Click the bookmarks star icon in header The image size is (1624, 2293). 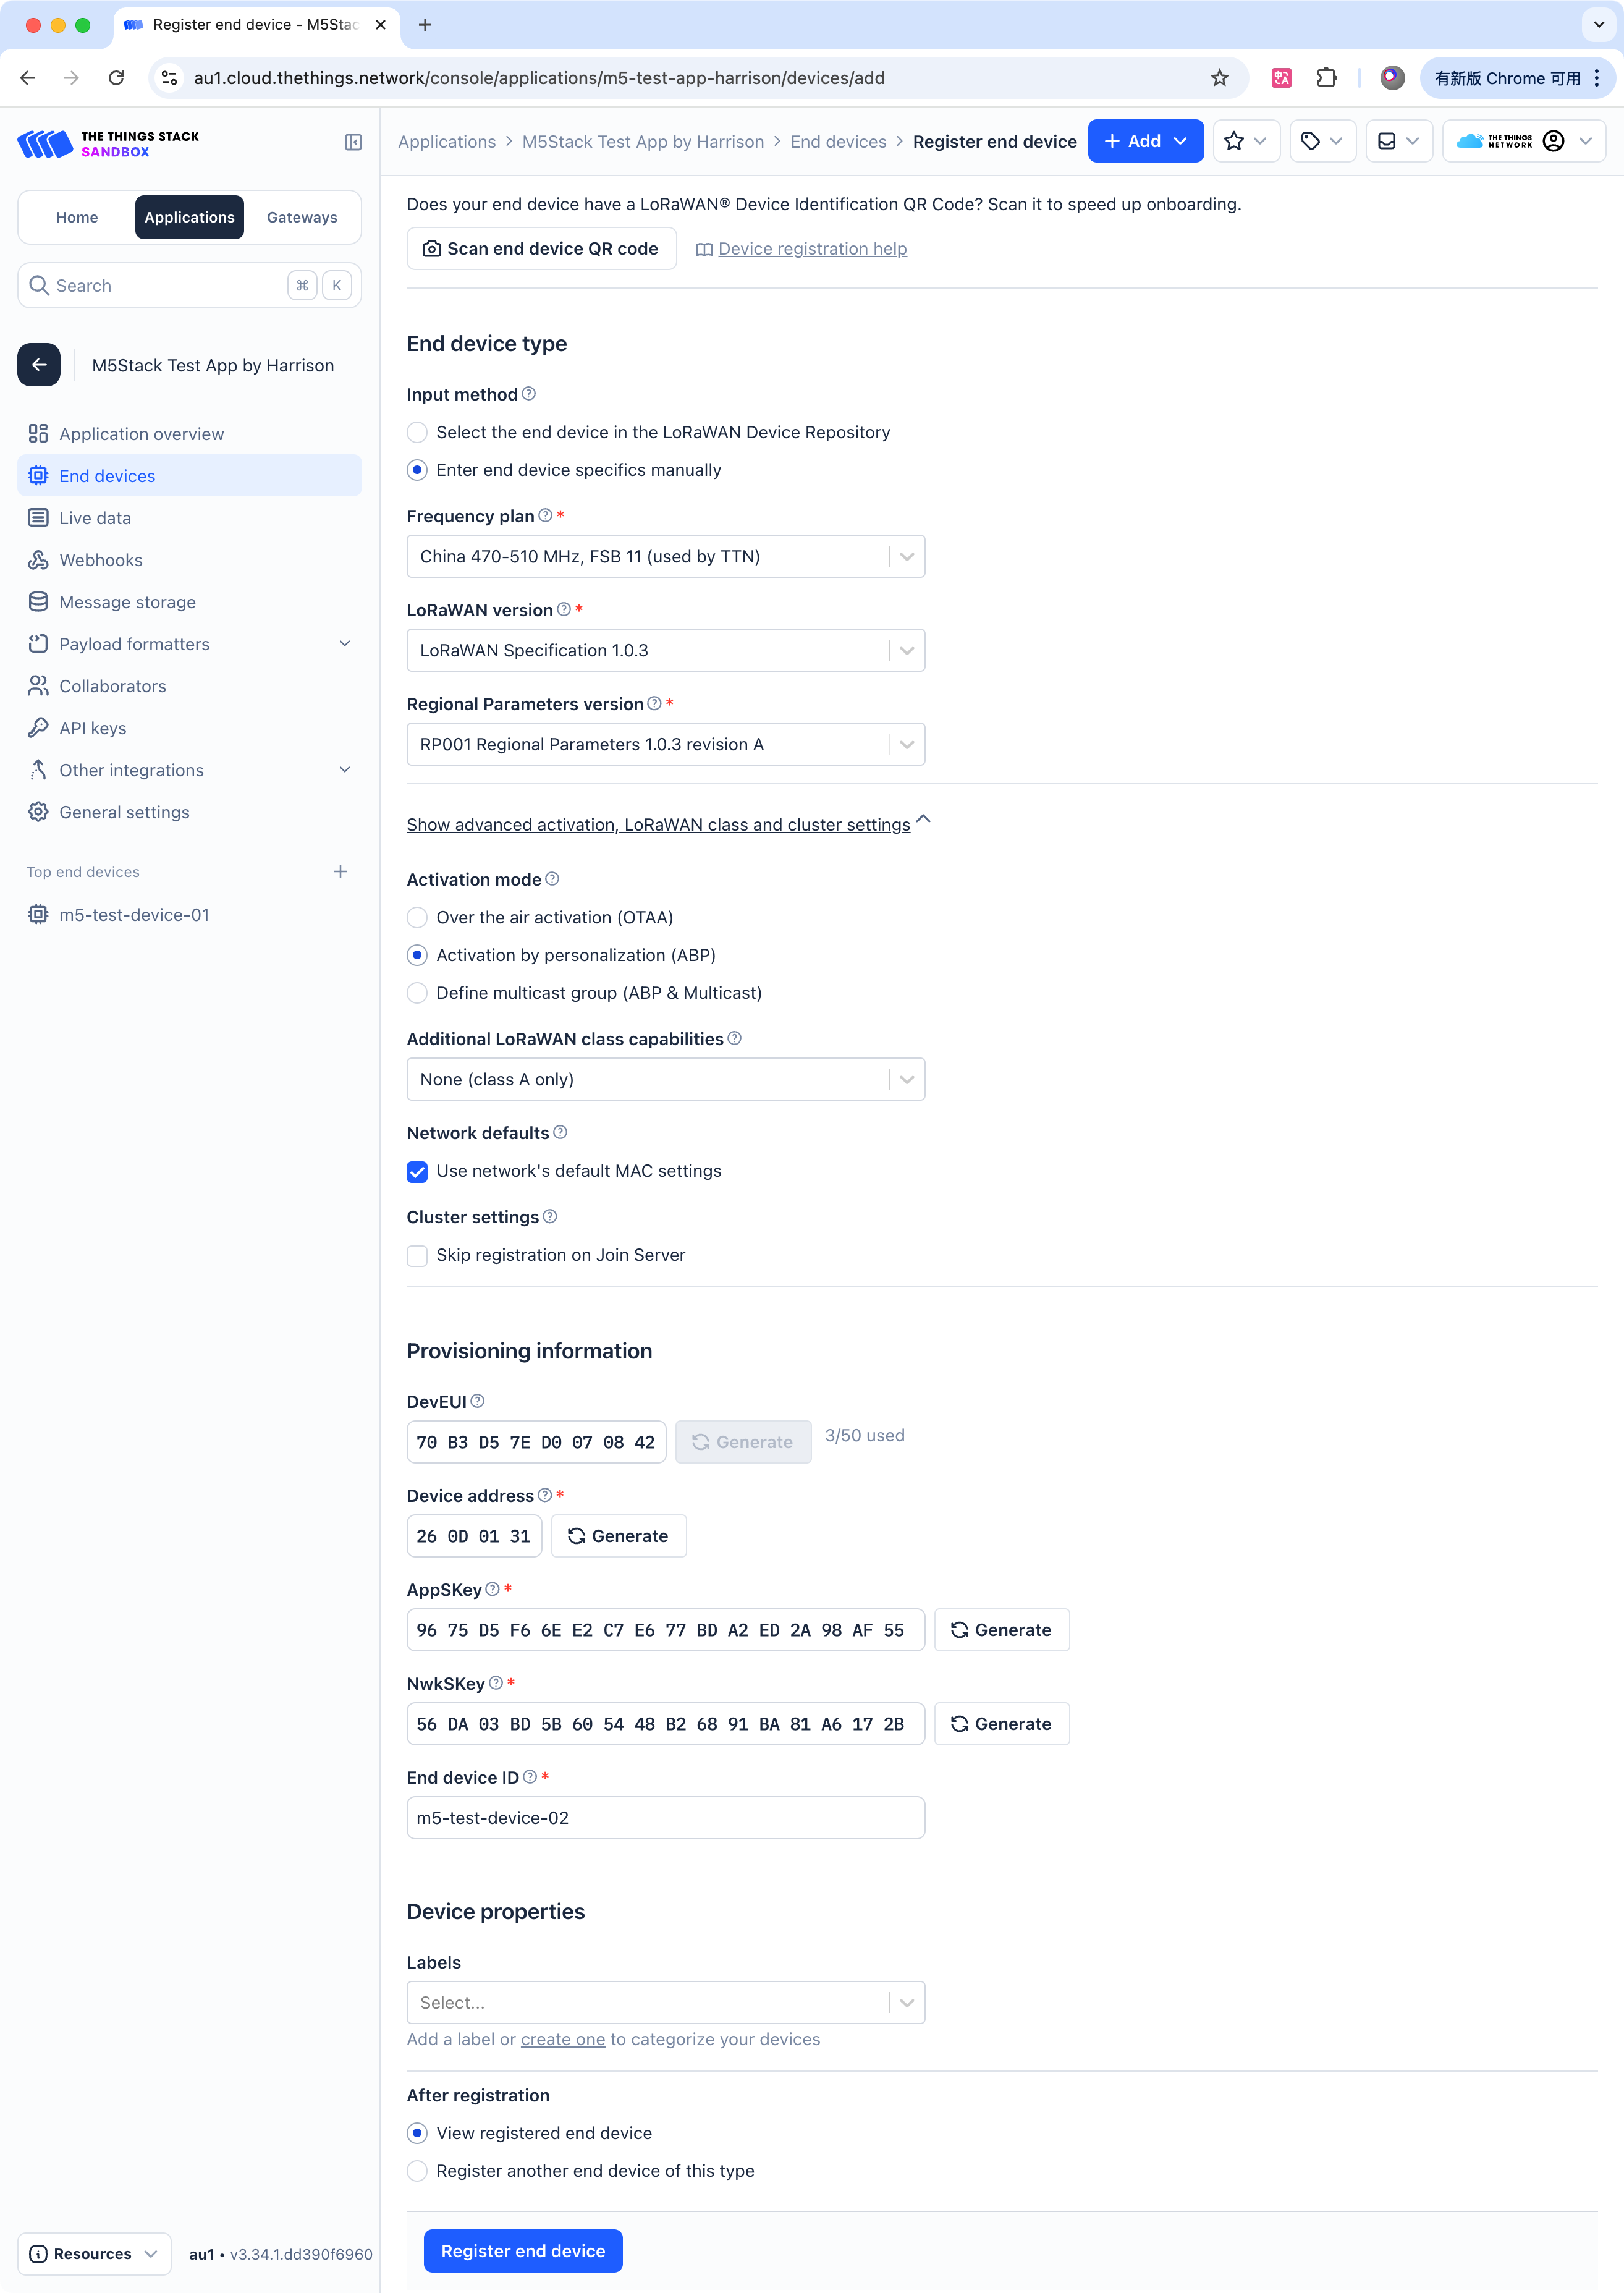coord(1234,142)
